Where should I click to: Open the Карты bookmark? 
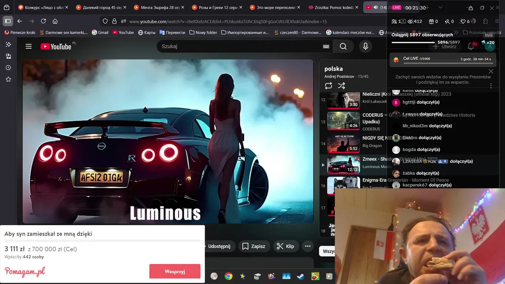[x=146, y=32]
